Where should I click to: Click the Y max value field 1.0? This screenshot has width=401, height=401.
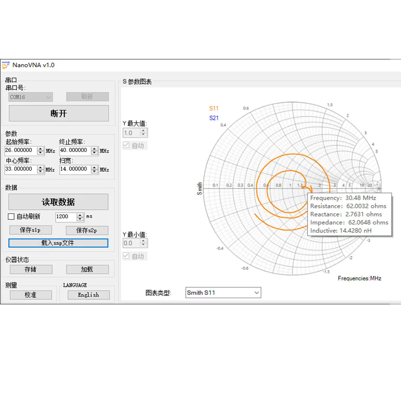[132, 133]
